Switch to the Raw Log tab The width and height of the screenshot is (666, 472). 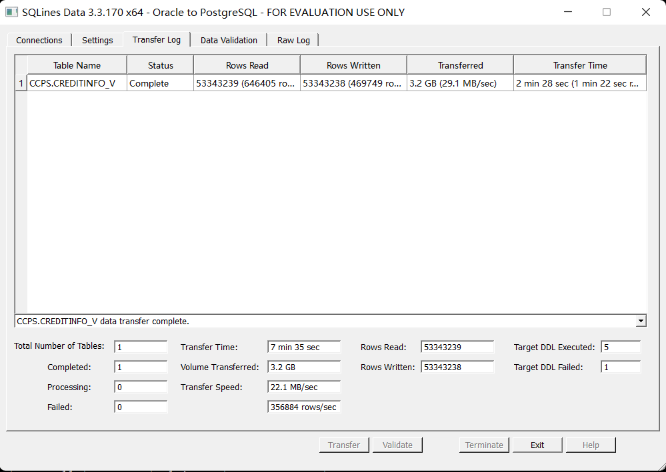point(293,41)
